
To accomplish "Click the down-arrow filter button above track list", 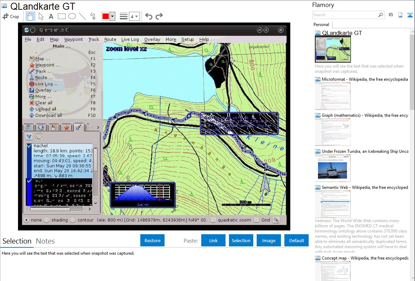I will point(29,137).
